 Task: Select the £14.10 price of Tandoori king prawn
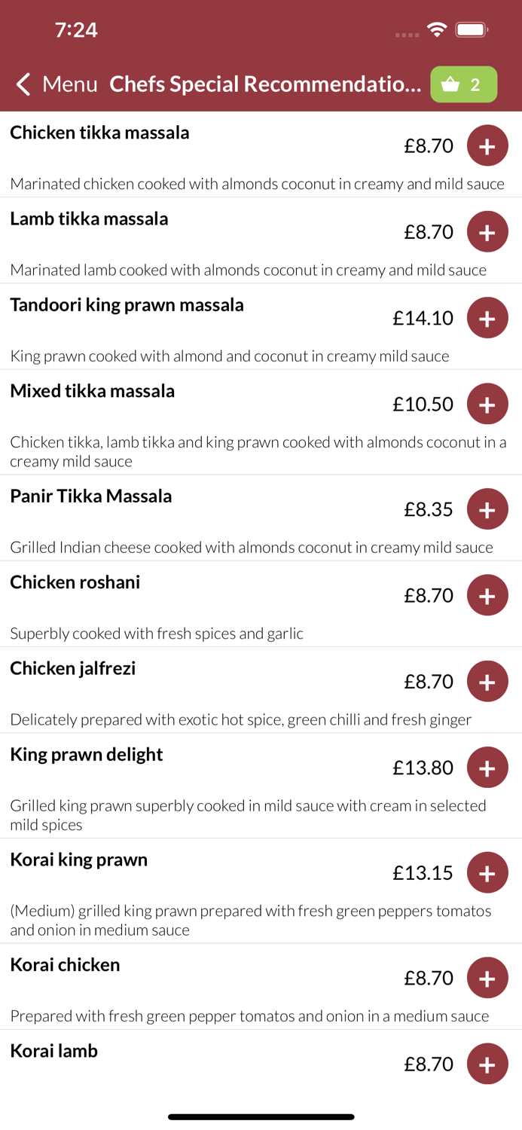click(423, 317)
